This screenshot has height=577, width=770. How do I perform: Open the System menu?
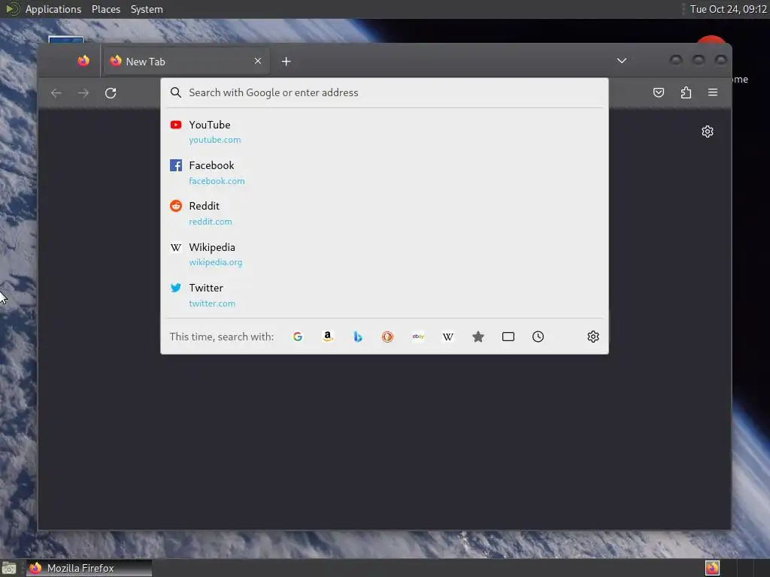coord(147,9)
